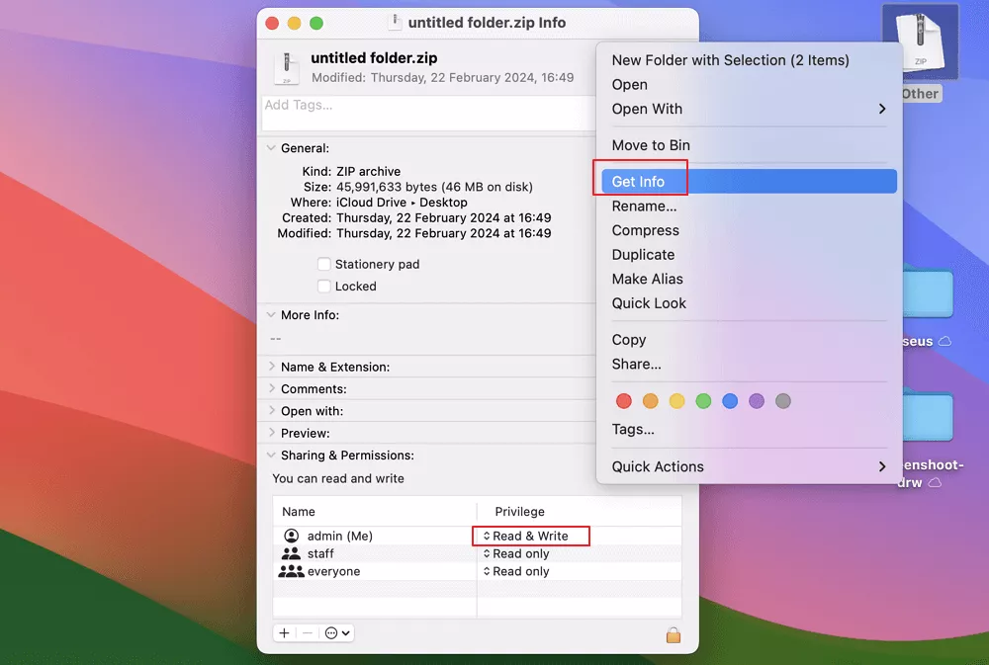
Task: Apply the red tag color
Action: [x=624, y=401]
